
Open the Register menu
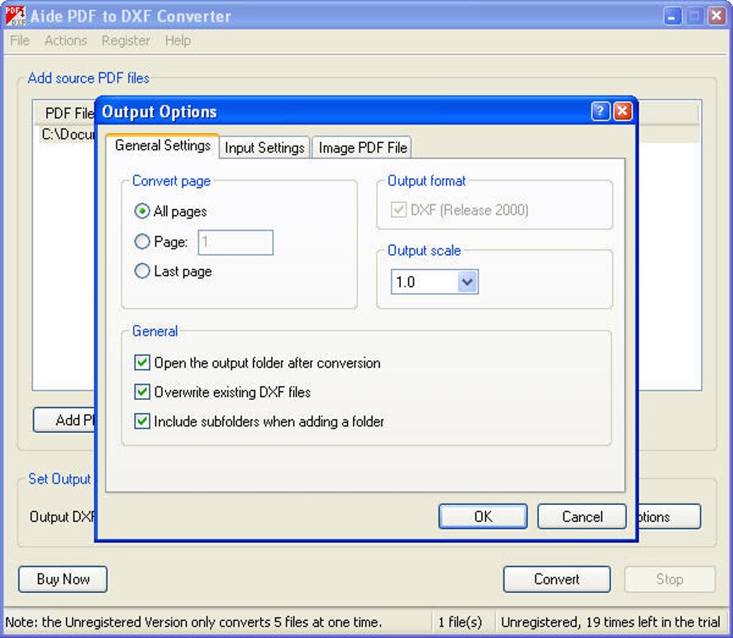coord(126,41)
